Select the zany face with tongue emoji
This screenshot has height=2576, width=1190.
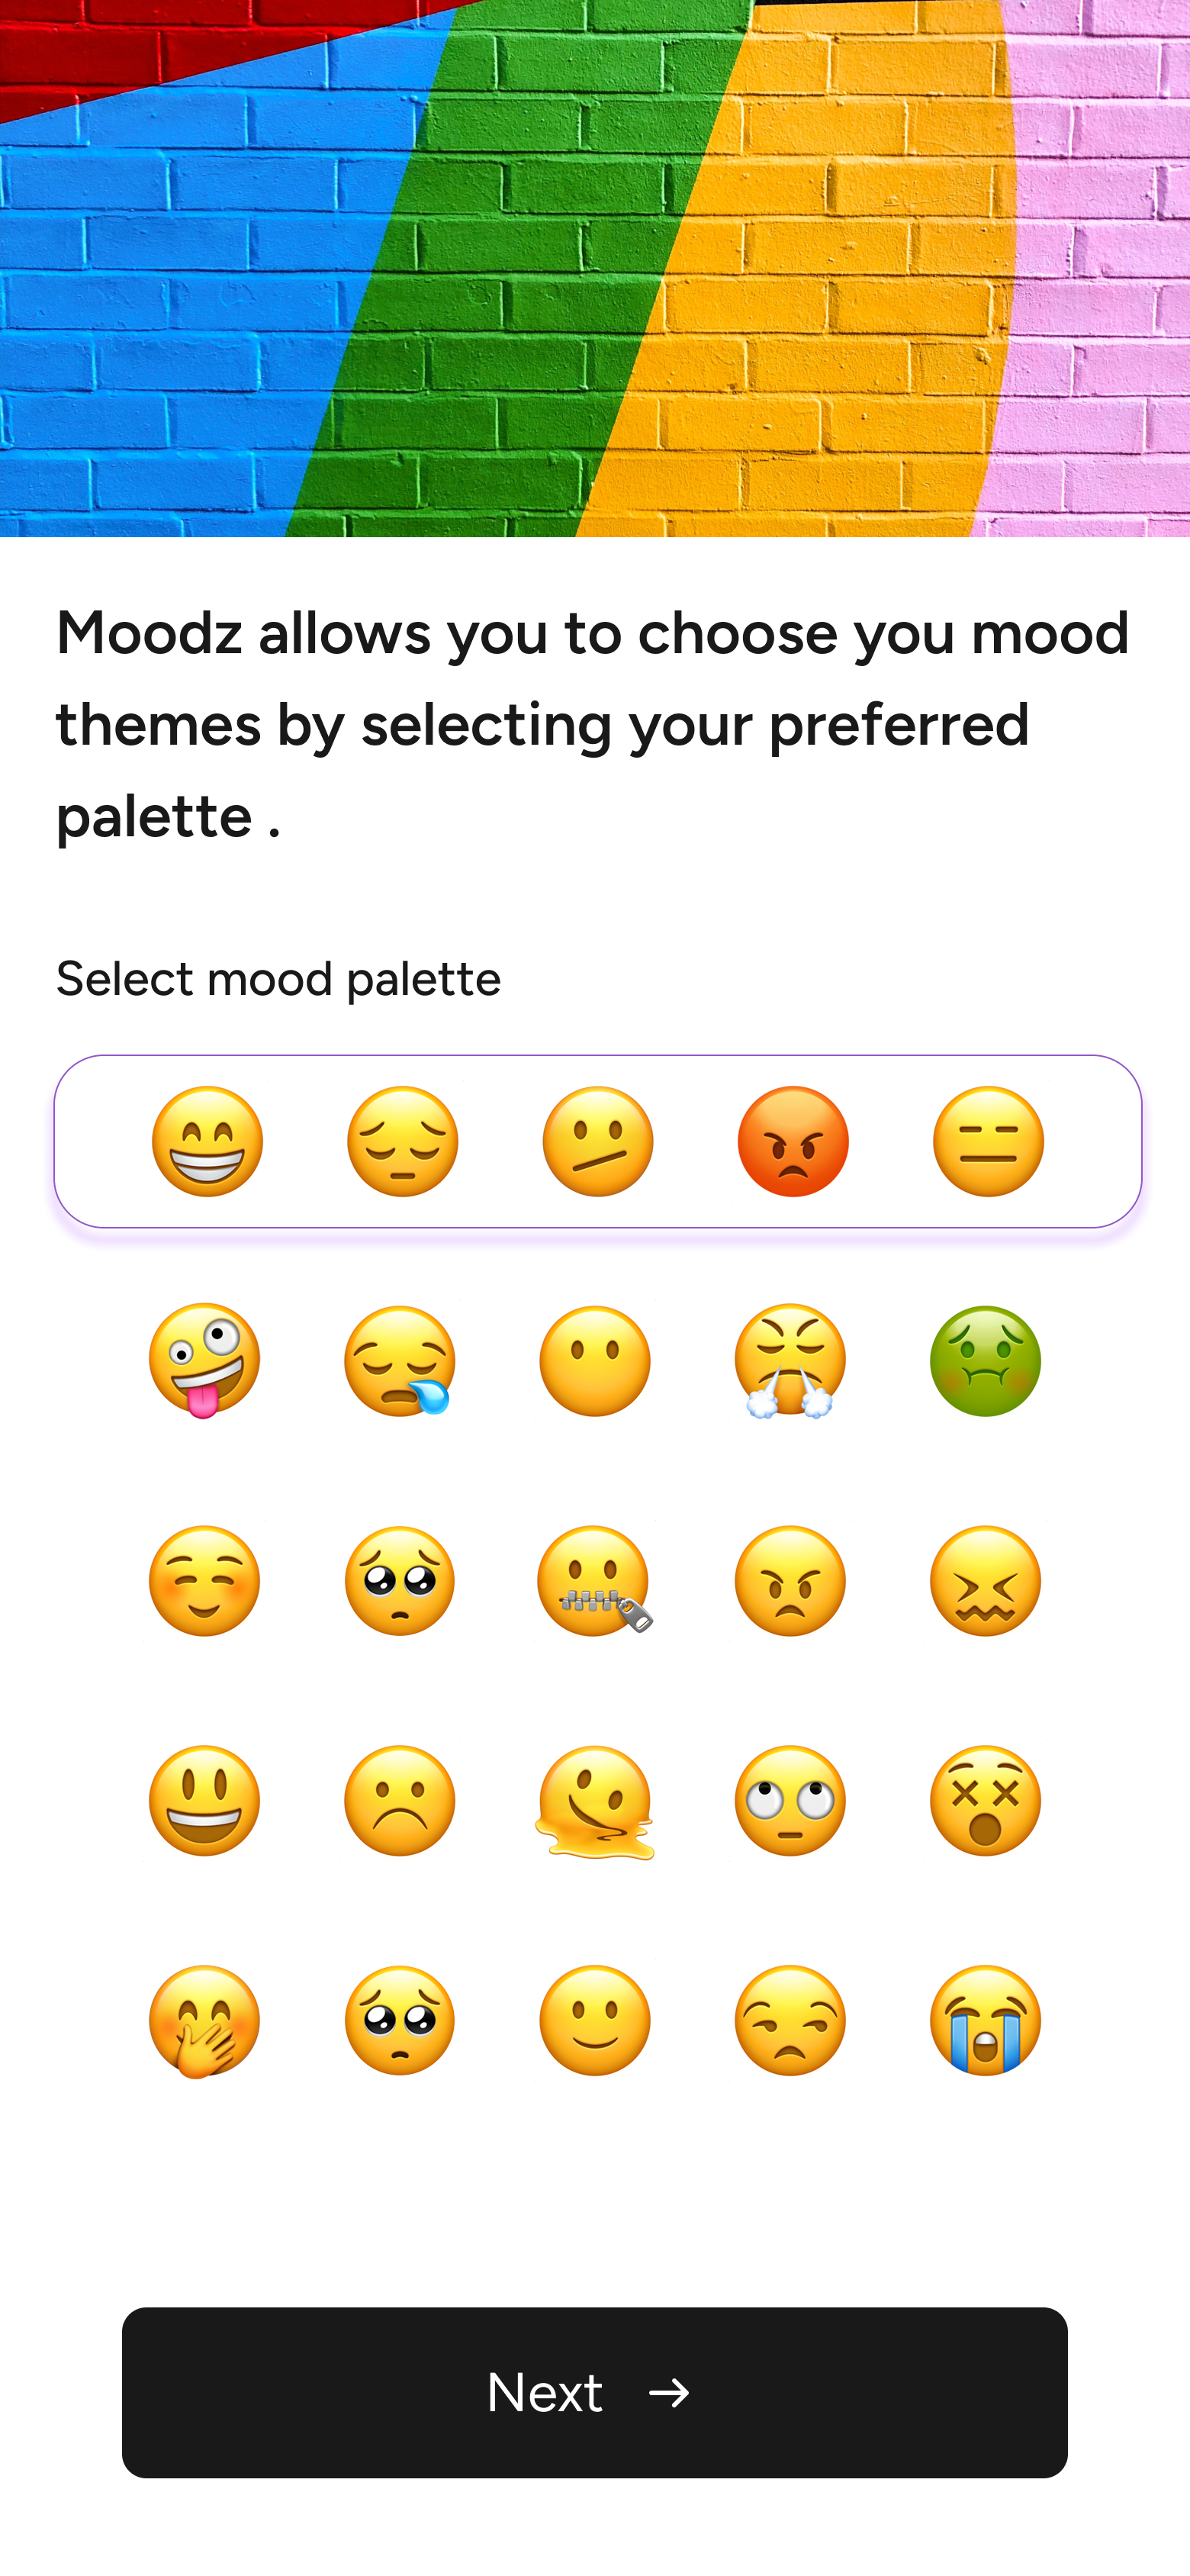point(204,1360)
